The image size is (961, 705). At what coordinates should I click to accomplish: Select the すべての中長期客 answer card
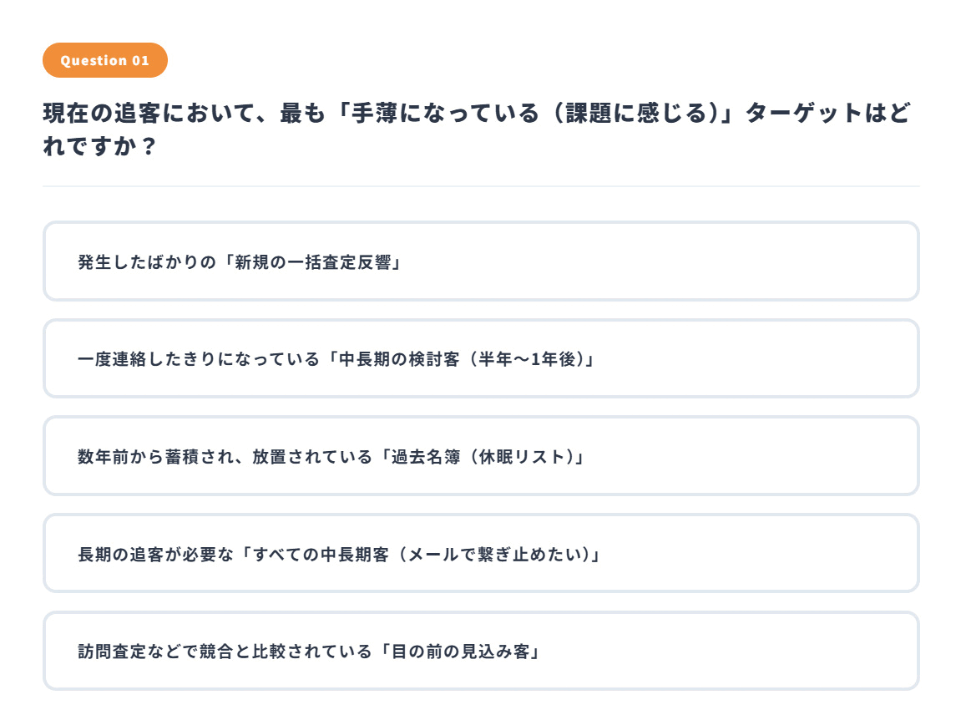tap(480, 554)
